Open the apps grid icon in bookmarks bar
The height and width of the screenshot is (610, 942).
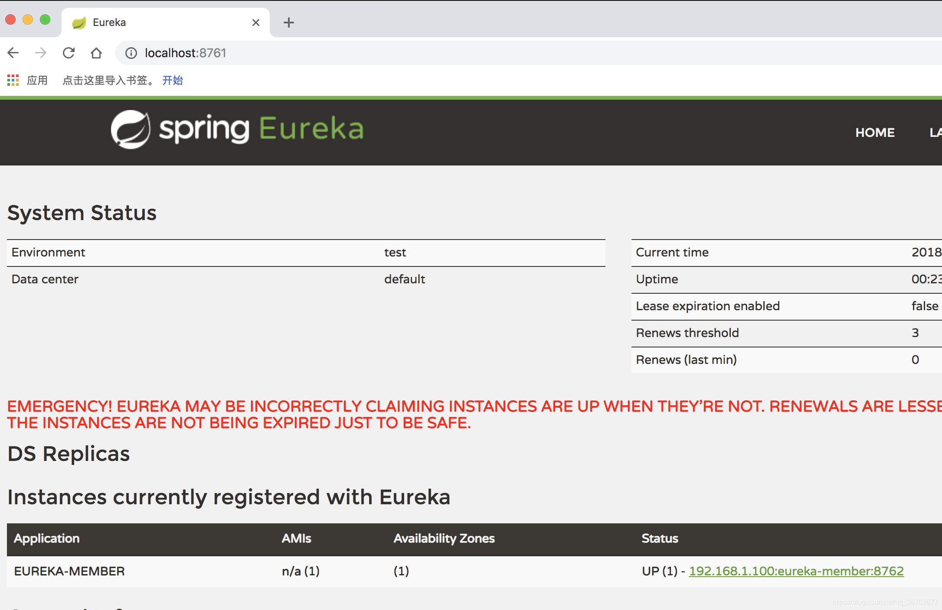[x=13, y=80]
